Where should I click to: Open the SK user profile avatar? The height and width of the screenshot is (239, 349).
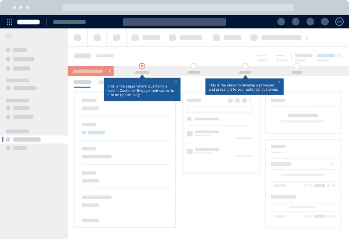pos(339,22)
